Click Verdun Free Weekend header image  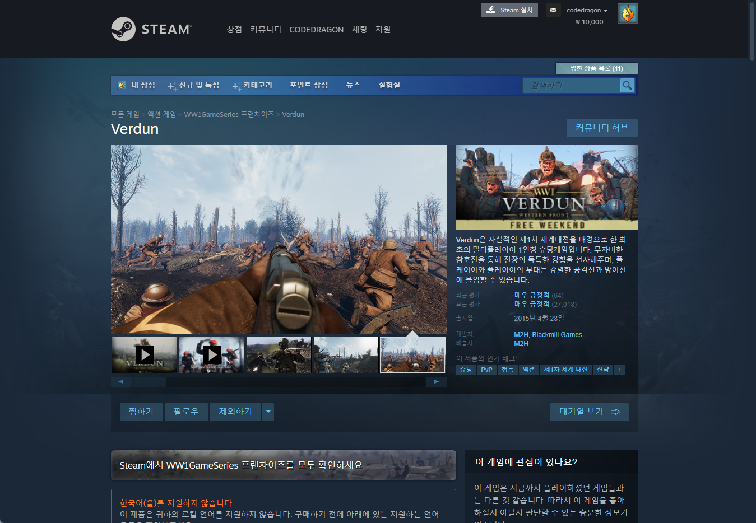pyautogui.click(x=547, y=187)
